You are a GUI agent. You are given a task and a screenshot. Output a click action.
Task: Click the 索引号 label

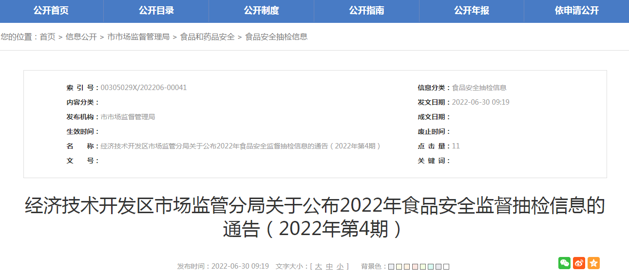[82, 88]
